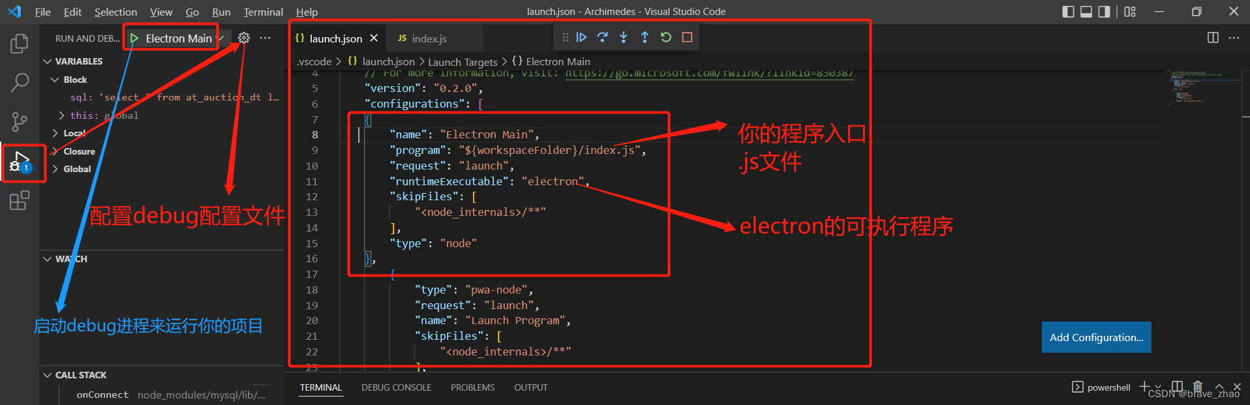Click the Launch Targets breadcrumb

463,62
